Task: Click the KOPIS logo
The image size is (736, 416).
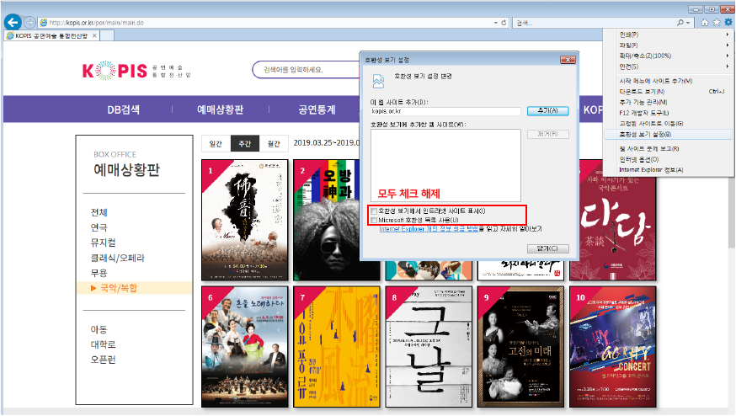Action: pyautogui.click(x=136, y=71)
